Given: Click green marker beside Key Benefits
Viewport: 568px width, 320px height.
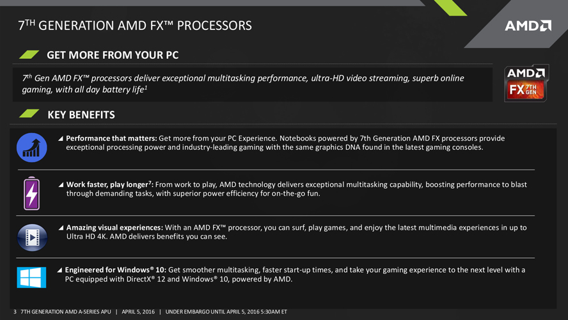Looking at the screenshot, I should (29, 113).
